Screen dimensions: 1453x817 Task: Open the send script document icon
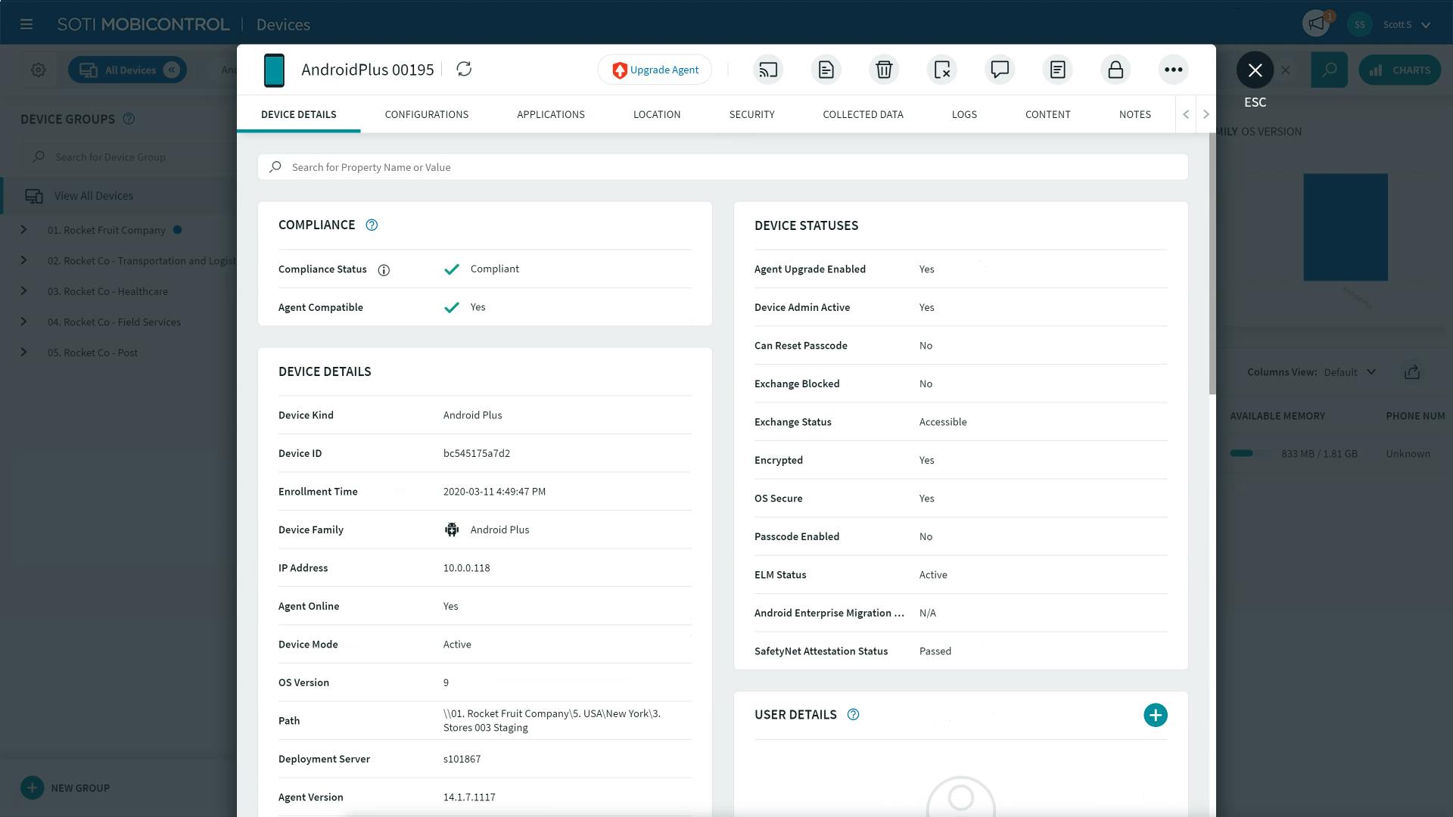click(x=826, y=70)
